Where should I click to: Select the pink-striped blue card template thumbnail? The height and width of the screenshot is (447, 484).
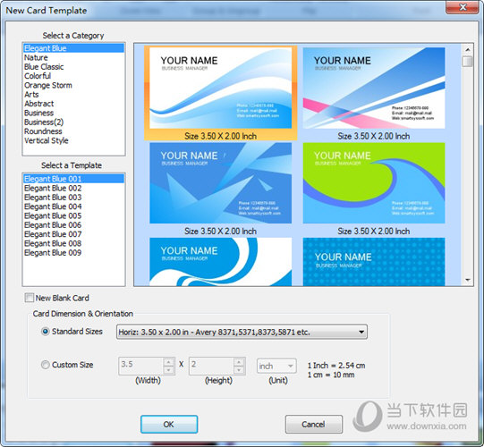click(x=374, y=88)
